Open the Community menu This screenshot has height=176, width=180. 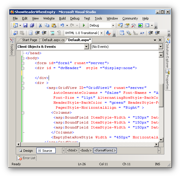click(130, 18)
